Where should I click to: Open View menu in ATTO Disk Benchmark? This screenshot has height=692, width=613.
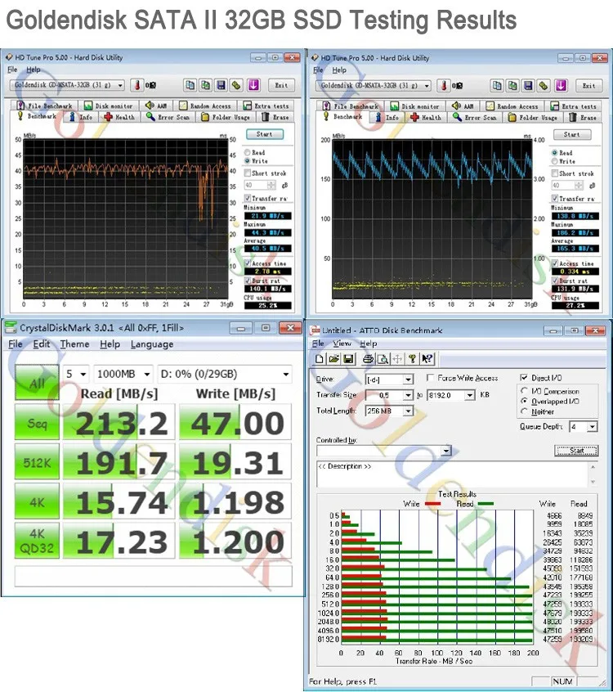click(342, 344)
